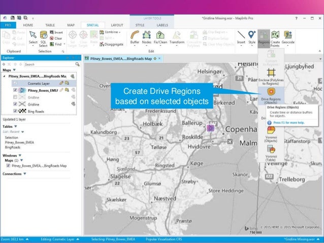Open the Nodes editing tool
The width and height of the screenshot is (324, 243).
coord(146,38)
